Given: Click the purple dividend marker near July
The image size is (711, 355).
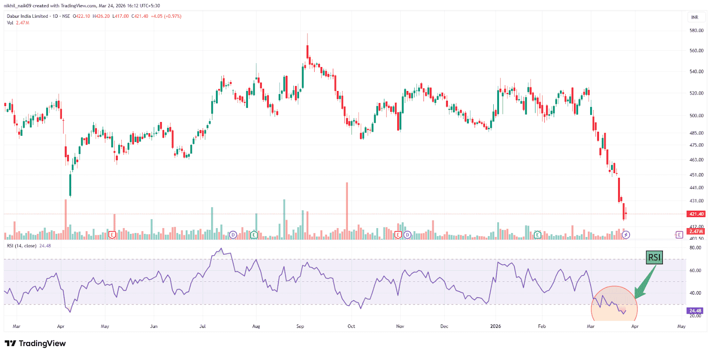Looking at the screenshot, I should (x=233, y=235).
